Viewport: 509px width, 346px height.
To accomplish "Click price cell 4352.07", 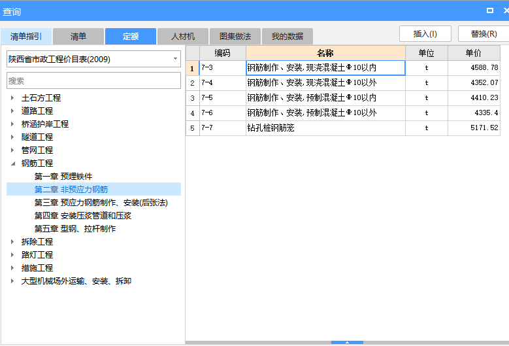I will [474, 83].
